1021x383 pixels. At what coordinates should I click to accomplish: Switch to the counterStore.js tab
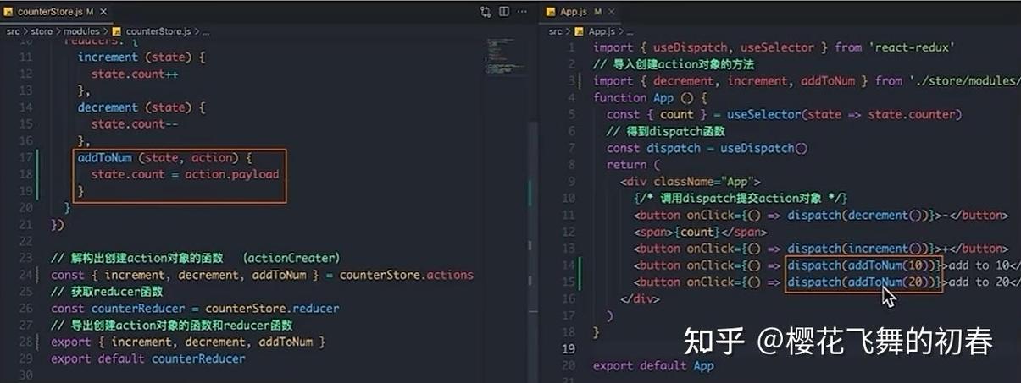click(x=56, y=12)
